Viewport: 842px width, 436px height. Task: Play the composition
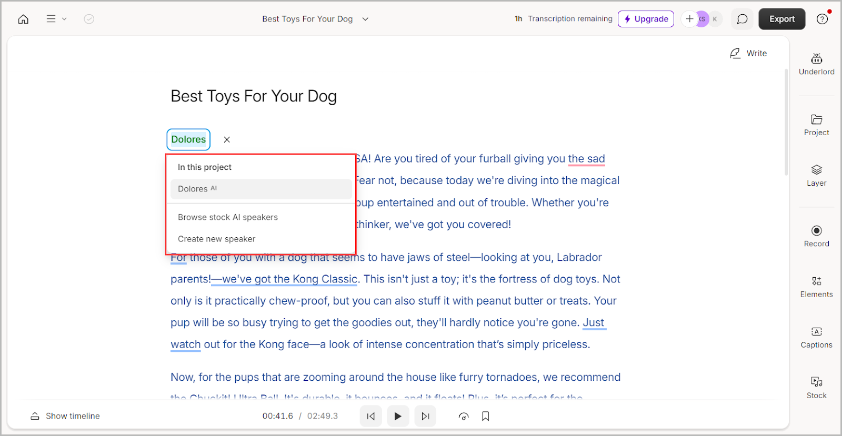398,416
